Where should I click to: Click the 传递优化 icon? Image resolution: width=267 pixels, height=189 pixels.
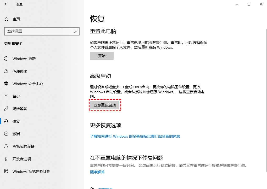pyautogui.click(x=6, y=71)
